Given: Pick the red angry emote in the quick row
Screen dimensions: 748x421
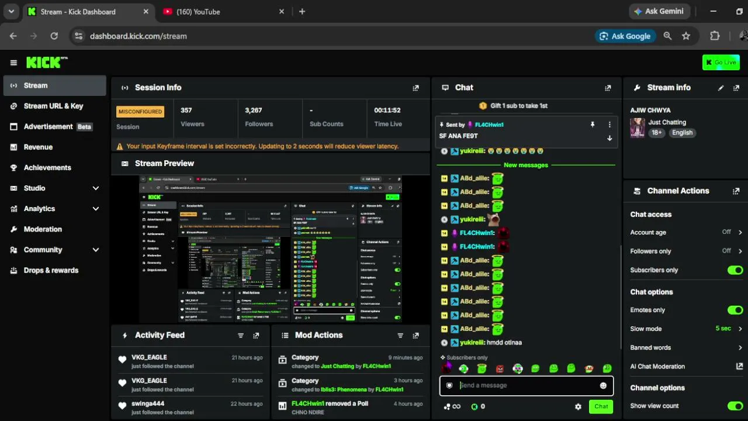Looking at the screenshot, I should click(x=500, y=368).
